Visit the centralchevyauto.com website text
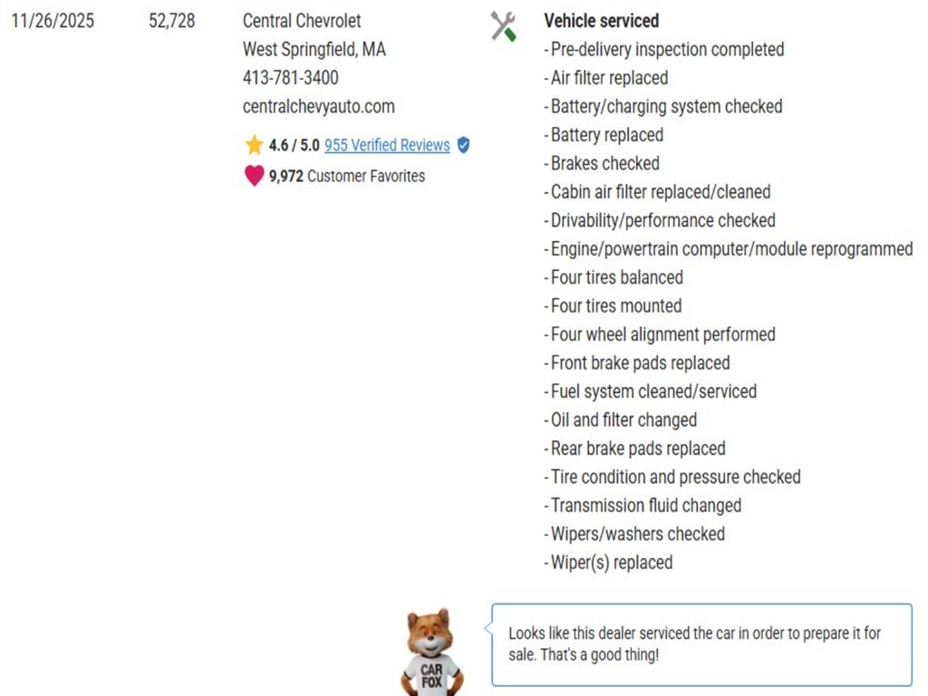Screen dimensions: 928x696 (318, 106)
